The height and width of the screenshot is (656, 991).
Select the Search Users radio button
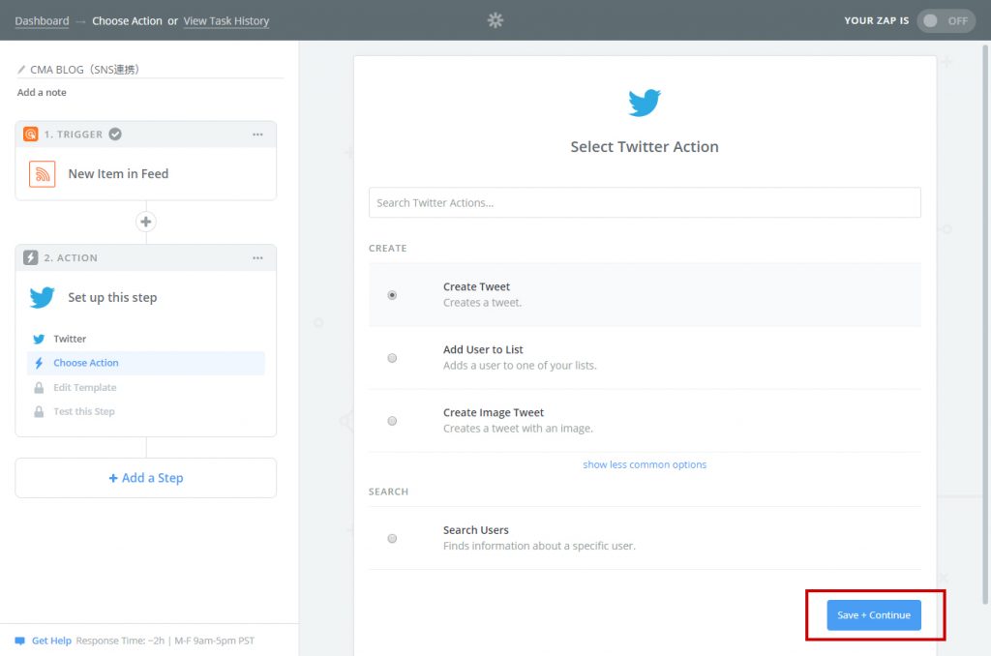click(x=392, y=538)
